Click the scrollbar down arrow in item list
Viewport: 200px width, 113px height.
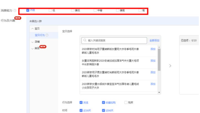point(159,92)
